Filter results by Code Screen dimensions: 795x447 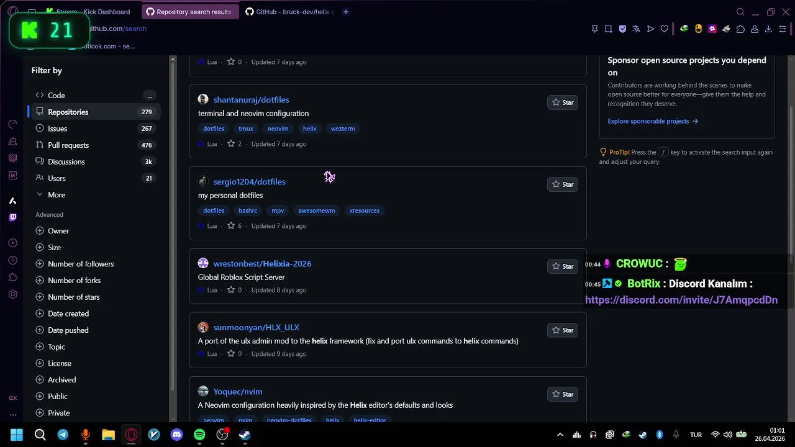(94, 95)
